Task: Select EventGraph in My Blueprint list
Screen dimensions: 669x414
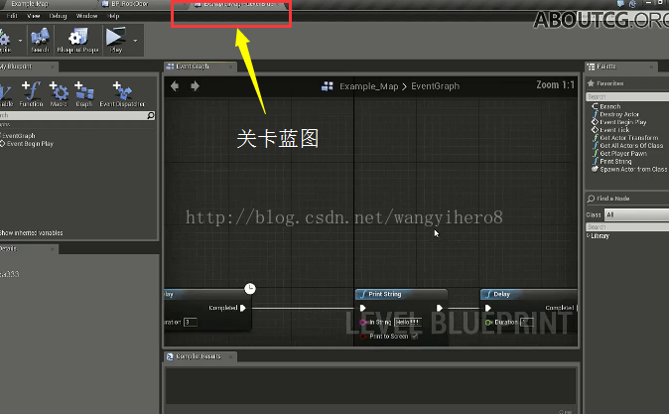Action: pyautogui.click(x=18, y=136)
